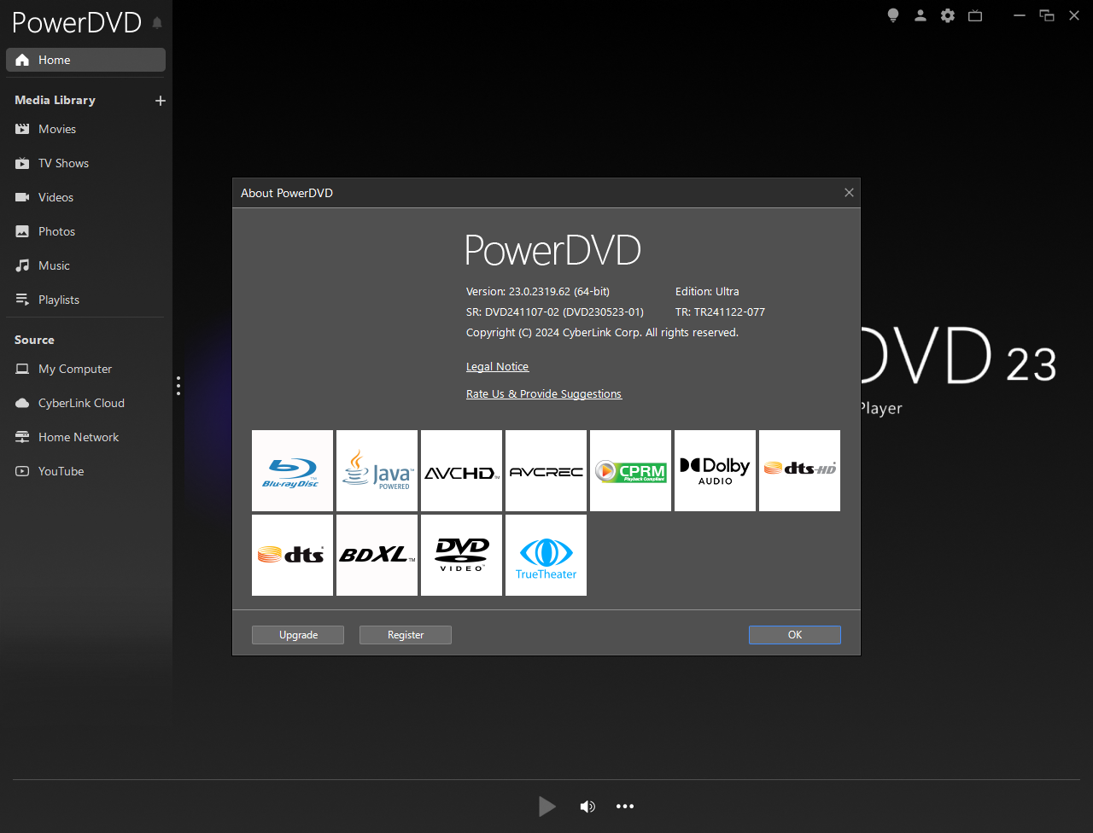Screen dimensions: 1093x833
Task: Click the Java Powered logo
Action: point(377,470)
